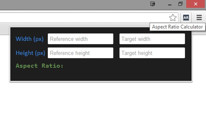
Task: Click the Aspect Ratio: result text
Action: coord(39,66)
